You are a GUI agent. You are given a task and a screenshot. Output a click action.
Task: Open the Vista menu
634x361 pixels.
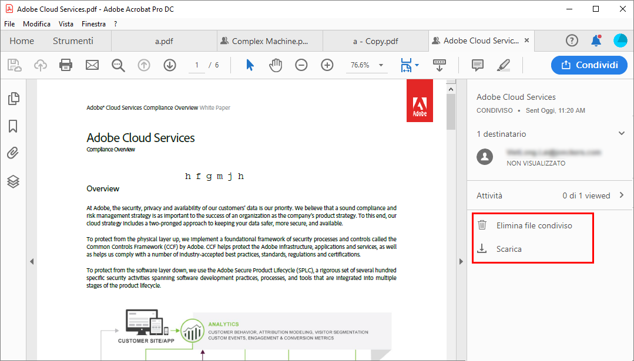pos(66,24)
